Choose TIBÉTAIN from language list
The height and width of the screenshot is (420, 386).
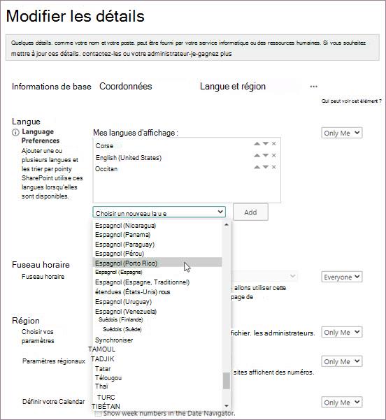point(106,406)
